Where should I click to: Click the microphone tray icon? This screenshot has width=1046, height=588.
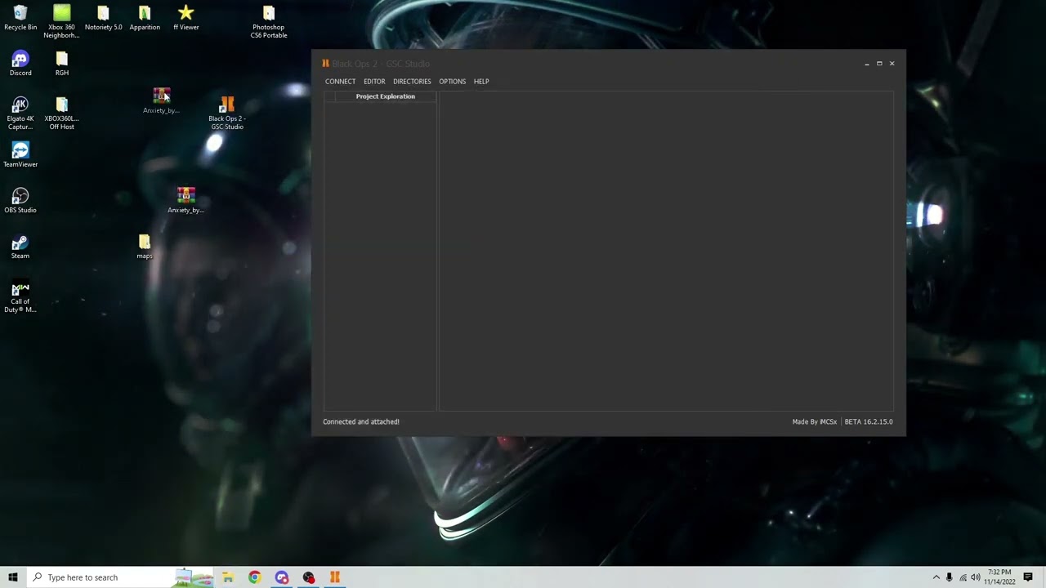(950, 577)
